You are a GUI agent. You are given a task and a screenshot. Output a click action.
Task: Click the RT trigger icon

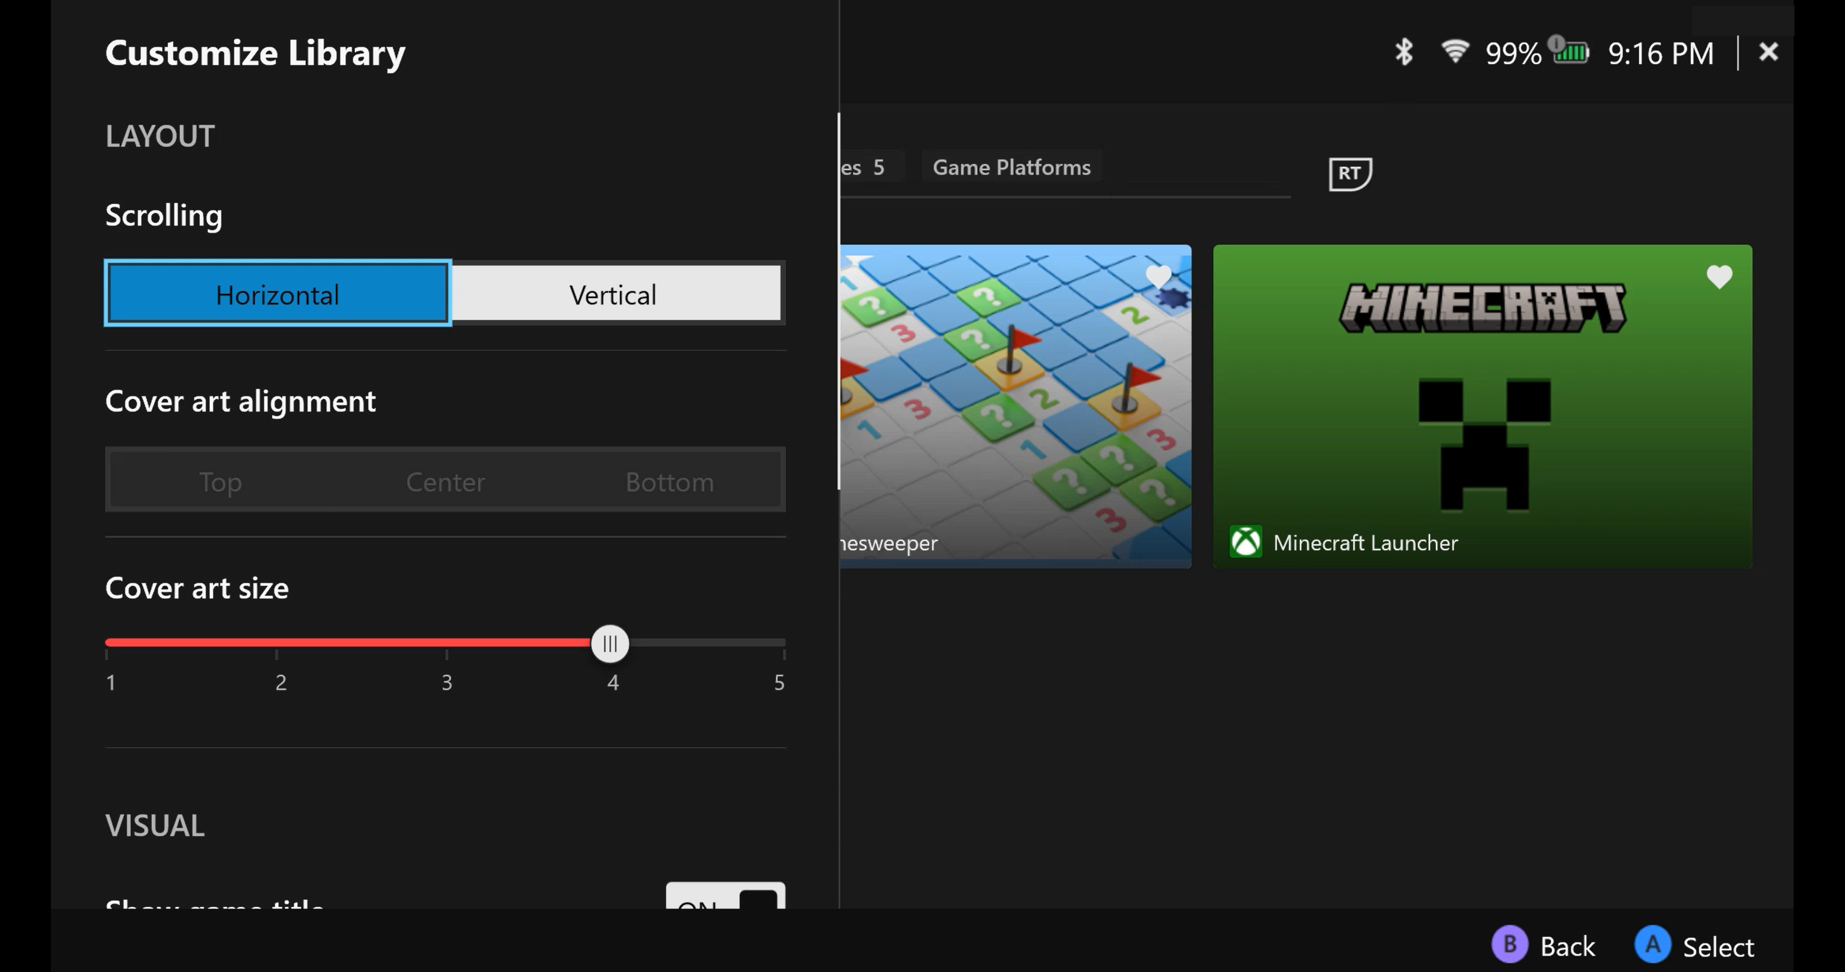[1350, 174]
